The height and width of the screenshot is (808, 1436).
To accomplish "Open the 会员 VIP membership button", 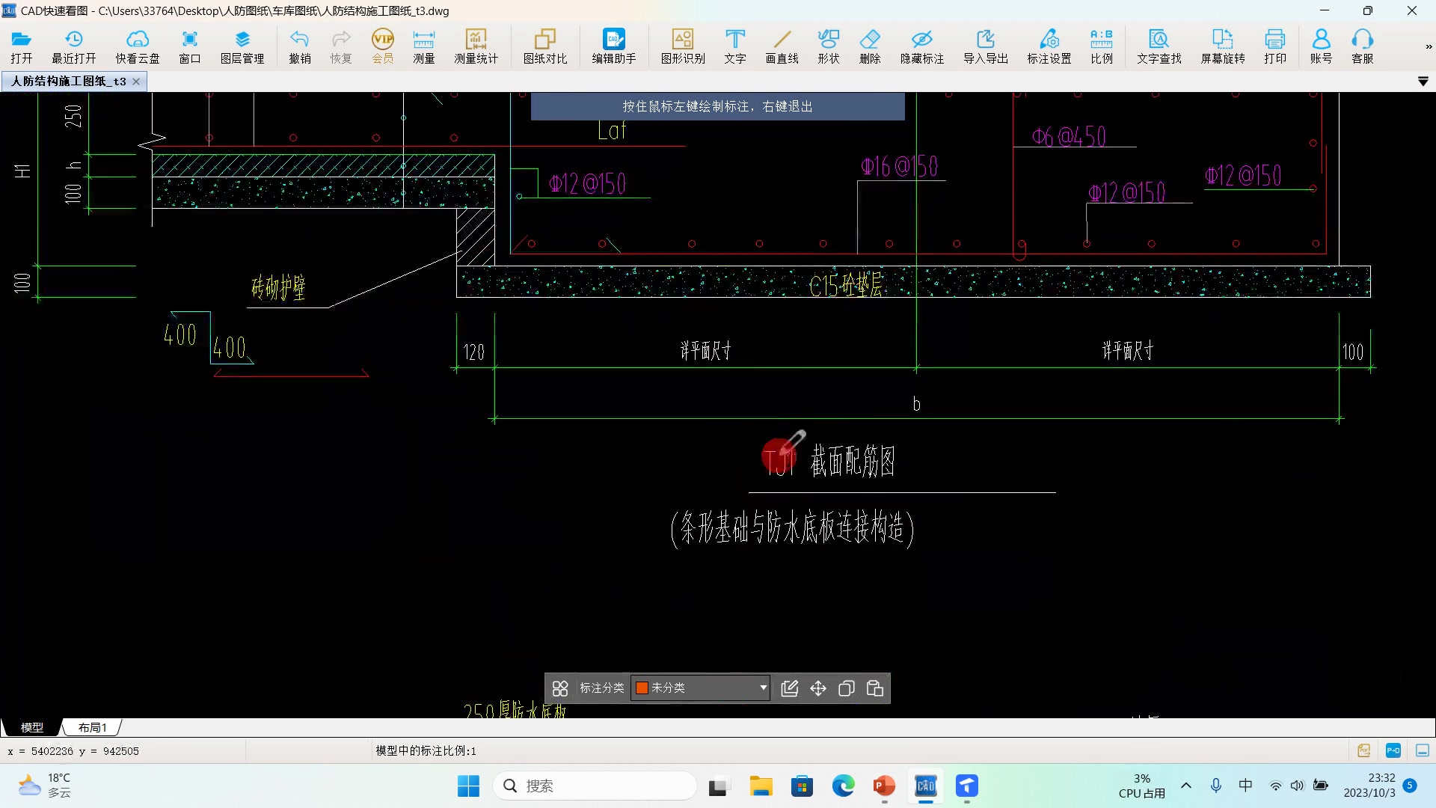I will pos(382,46).
